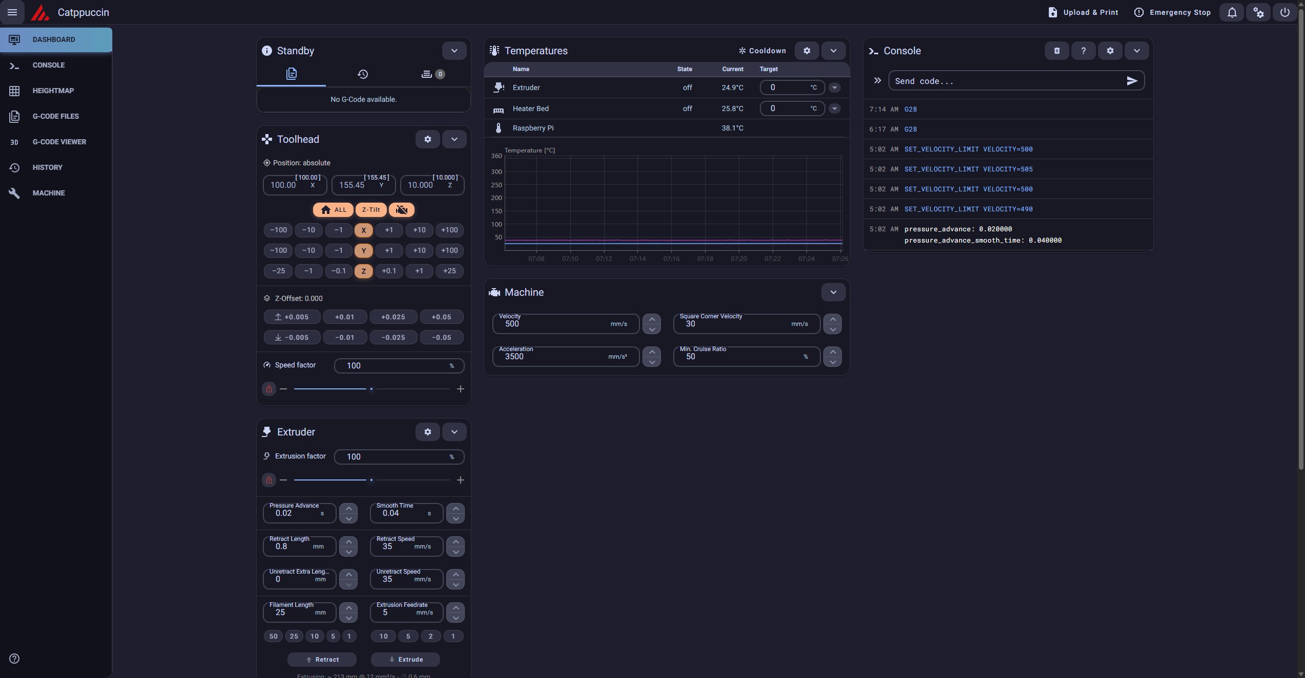1305x678 pixels.
Task: Toggle the Speed factor lock icon
Action: coord(268,389)
